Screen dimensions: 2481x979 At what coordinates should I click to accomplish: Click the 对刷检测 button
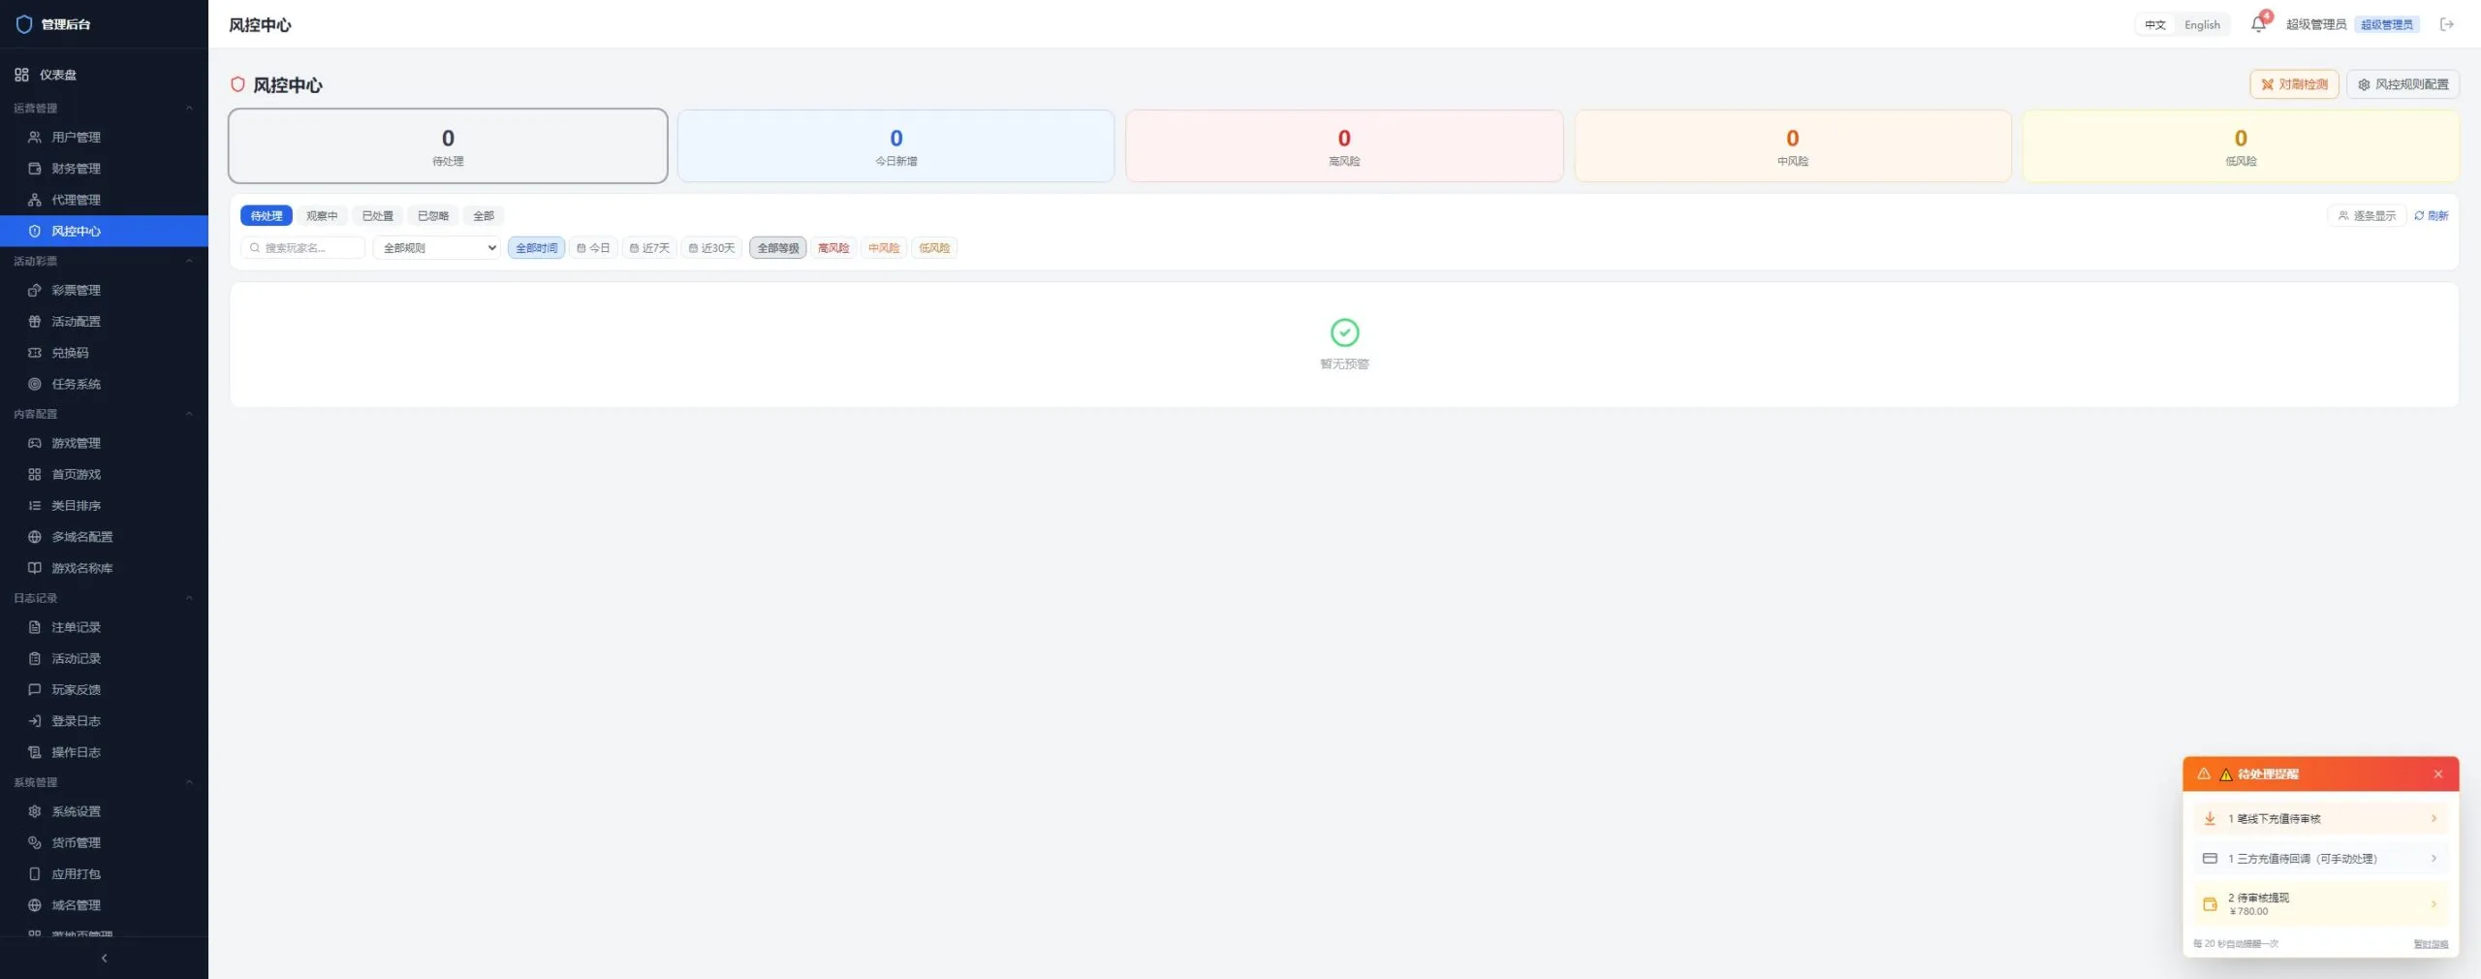point(2294,84)
